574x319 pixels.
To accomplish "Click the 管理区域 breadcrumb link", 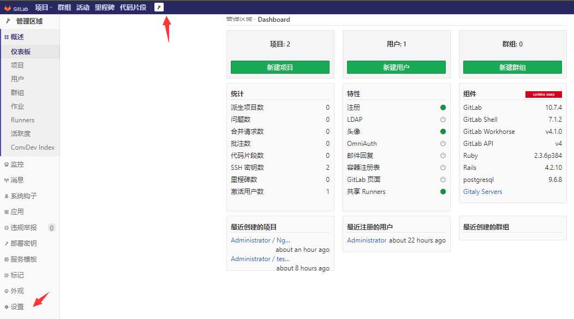I will click(x=240, y=20).
